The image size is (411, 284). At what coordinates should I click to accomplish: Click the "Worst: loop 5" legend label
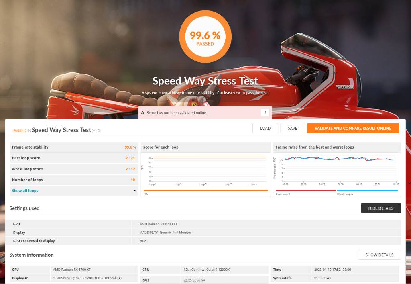point(345,194)
